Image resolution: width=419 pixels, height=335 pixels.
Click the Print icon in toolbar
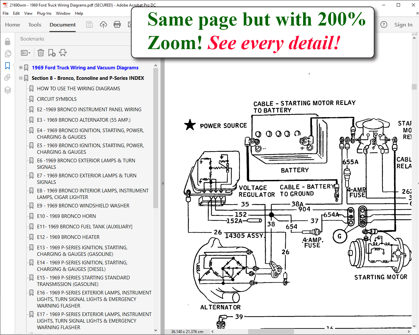(117, 25)
